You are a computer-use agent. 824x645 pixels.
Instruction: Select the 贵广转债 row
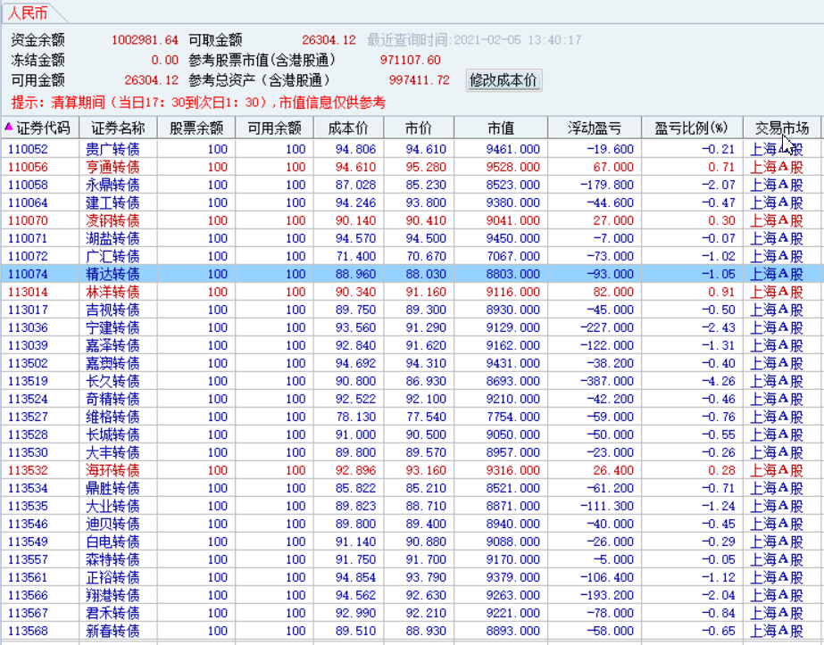pyautogui.click(x=412, y=149)
